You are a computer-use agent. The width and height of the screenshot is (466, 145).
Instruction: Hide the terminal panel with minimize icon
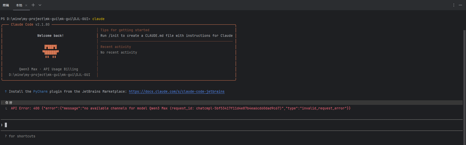pos(460,5)
